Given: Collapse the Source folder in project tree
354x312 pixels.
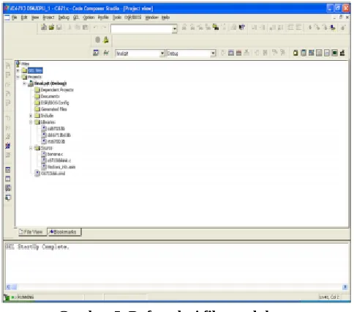Looking at the screenshot, I should 31,148.
